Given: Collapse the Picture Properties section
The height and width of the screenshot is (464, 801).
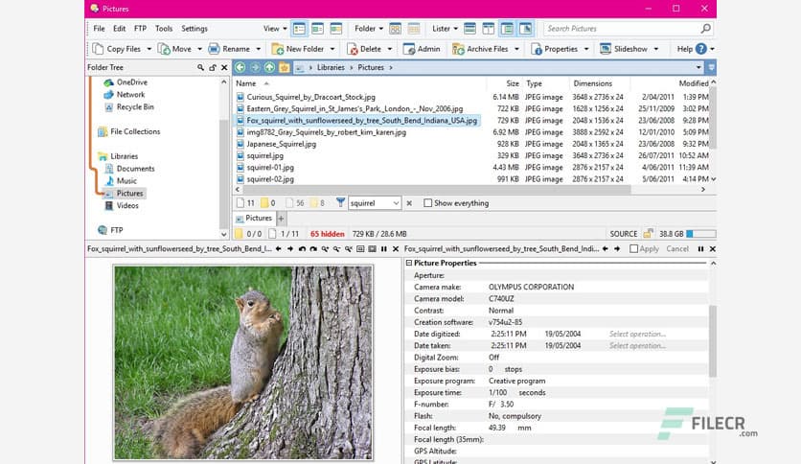Looking at the screenshot, I should click(x=409, y=264).
